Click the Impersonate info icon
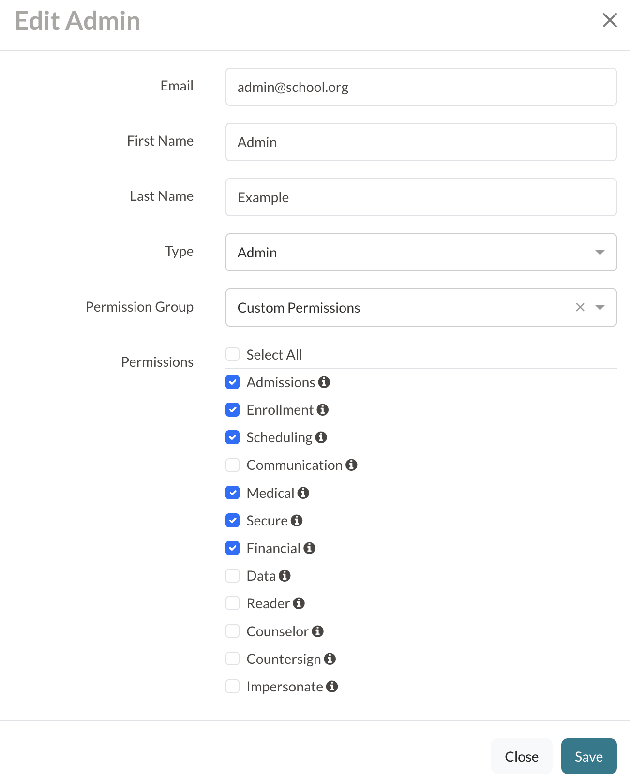This screenshot has width=630, height=780. click(332, 687)
